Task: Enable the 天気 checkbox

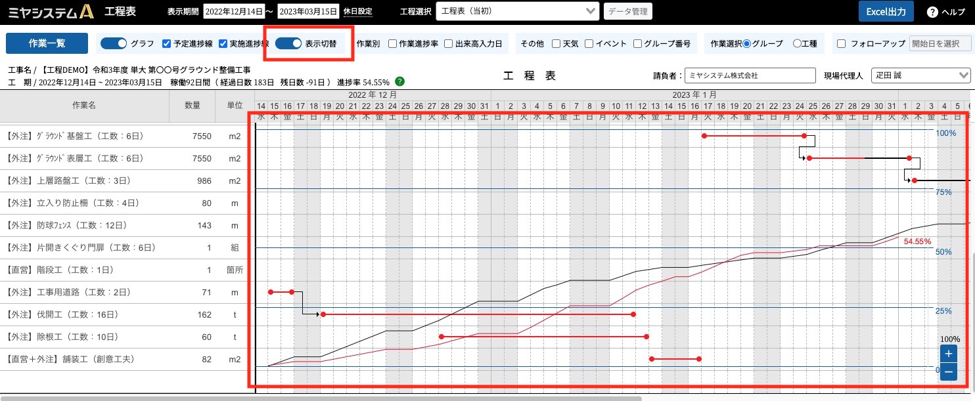Action: 556,44
